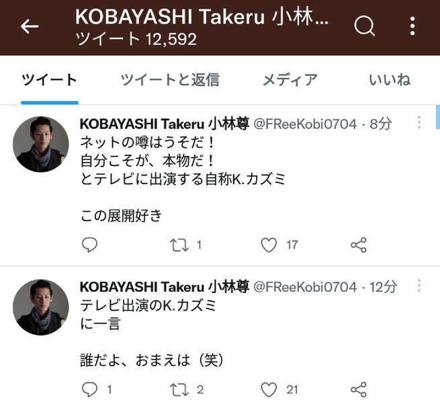Open more options for the 12分 tweet
Screen dimensions: 440x414
point(419,287)
